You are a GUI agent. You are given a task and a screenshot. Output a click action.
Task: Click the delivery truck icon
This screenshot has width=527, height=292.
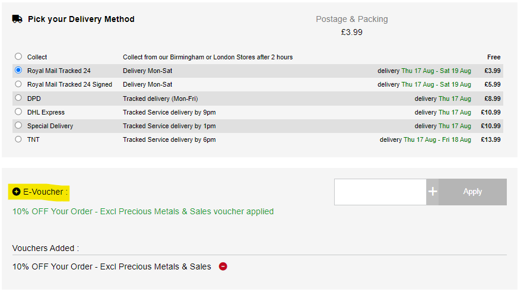[17, 19]
